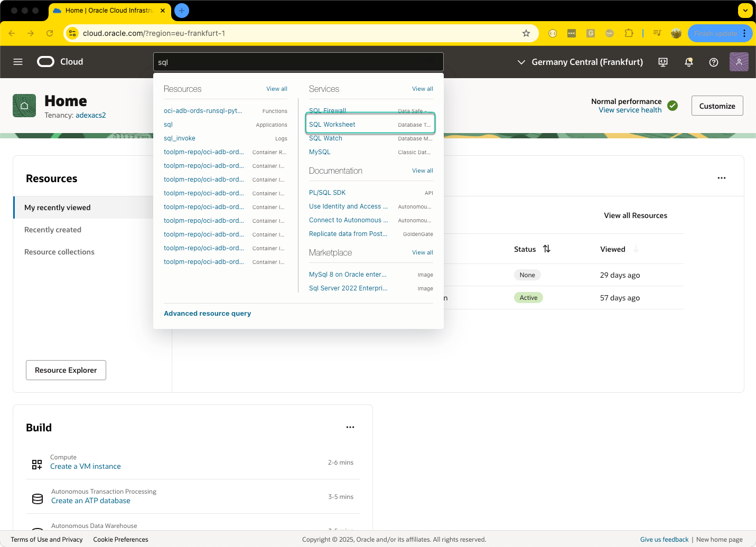Click Finish update in Chrome
Screen dimensions: 756x547
click(716, 33)
